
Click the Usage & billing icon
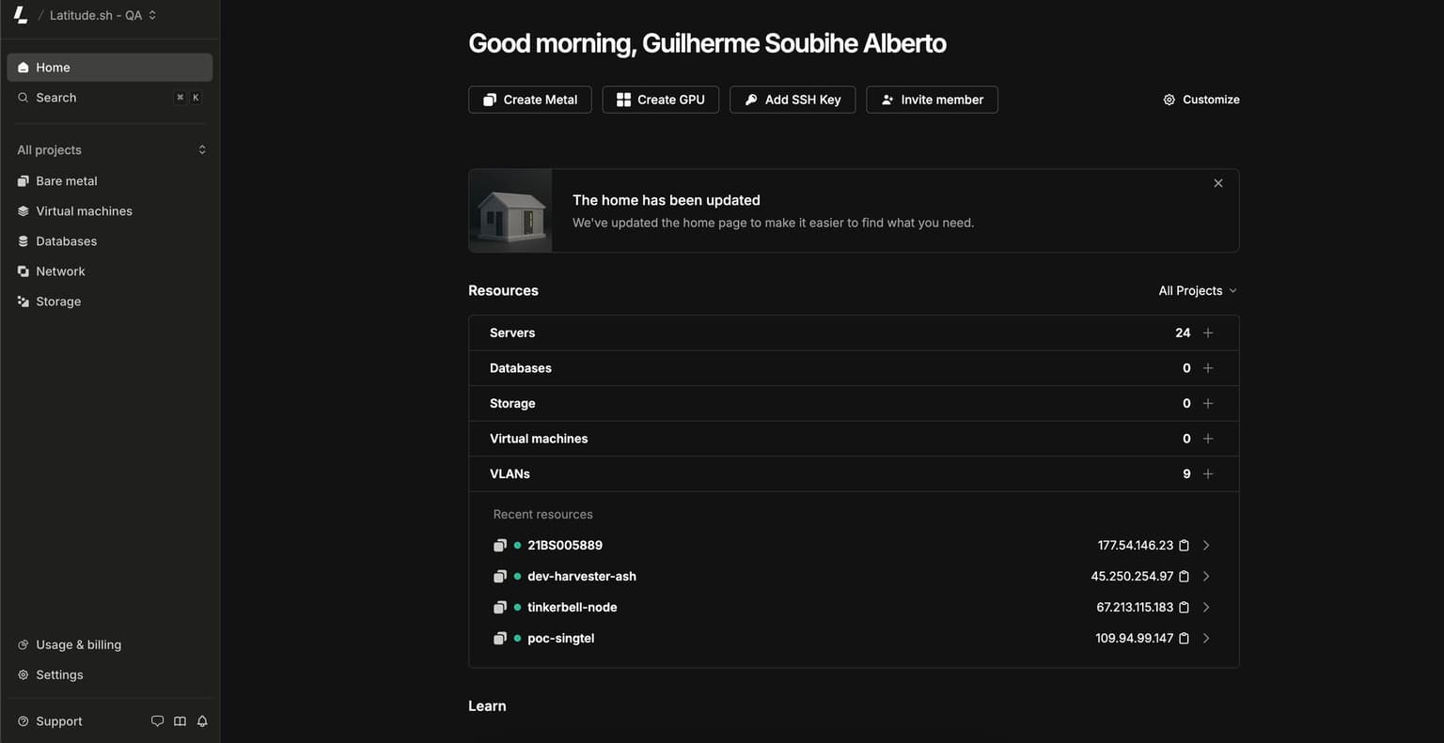coord(22,644)
